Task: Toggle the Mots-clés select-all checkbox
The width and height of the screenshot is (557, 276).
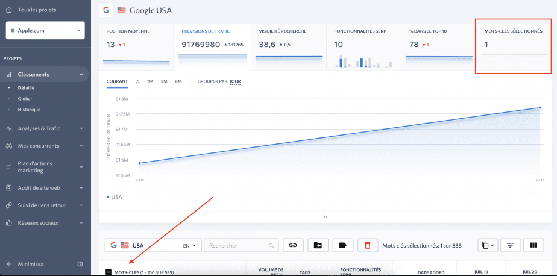Action: (x=109, y=272)
